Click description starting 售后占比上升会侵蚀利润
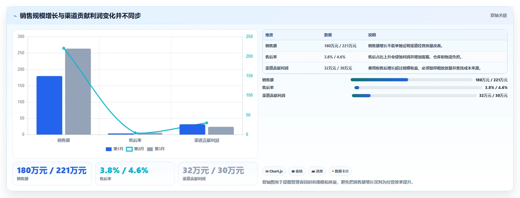The height and width of the screenshot is (198, 520). click(415, 57)
